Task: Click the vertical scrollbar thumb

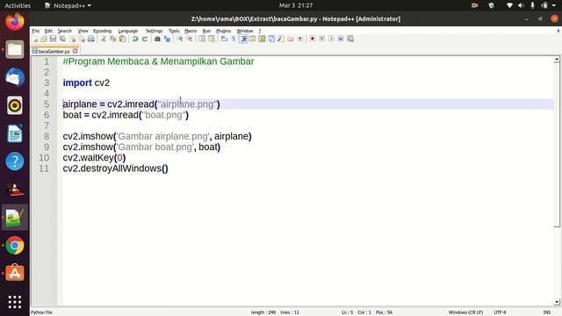Action: pyautogui.click(x=557, y=145)
